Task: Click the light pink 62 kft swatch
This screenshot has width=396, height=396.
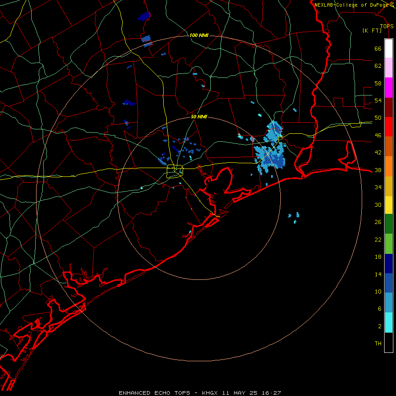Action: click(389, 68)
